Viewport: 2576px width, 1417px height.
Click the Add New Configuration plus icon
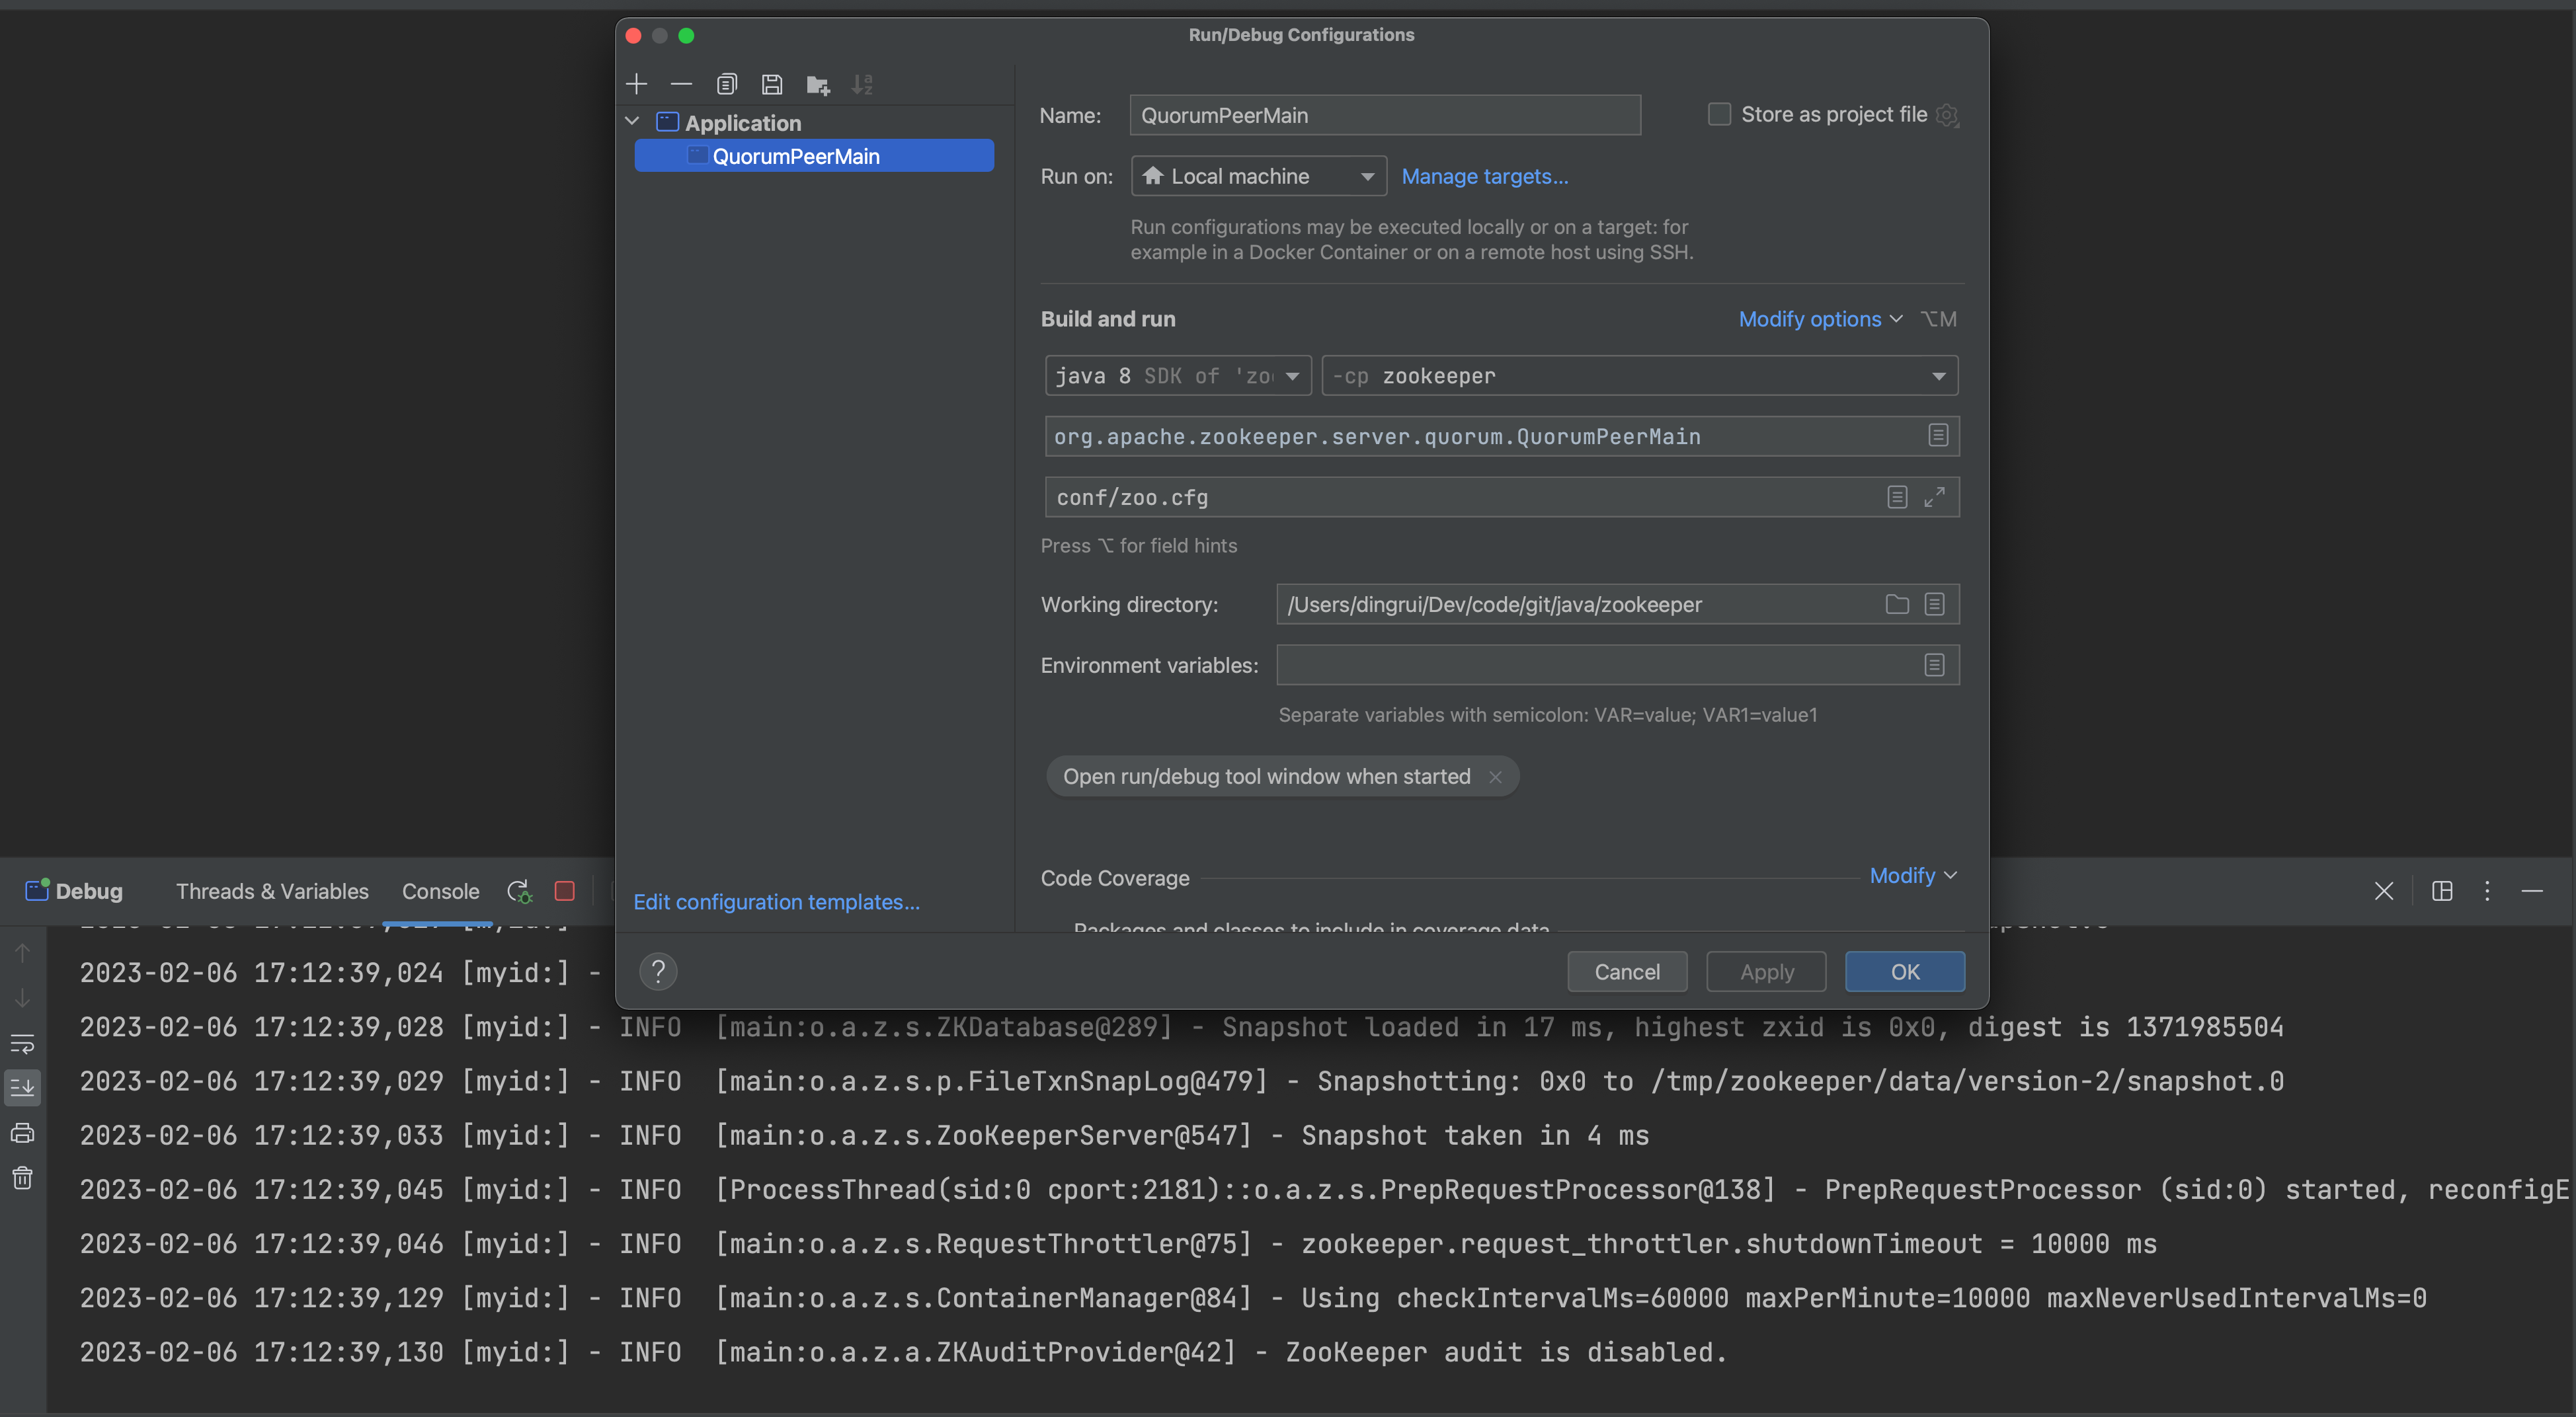point(637,85)
